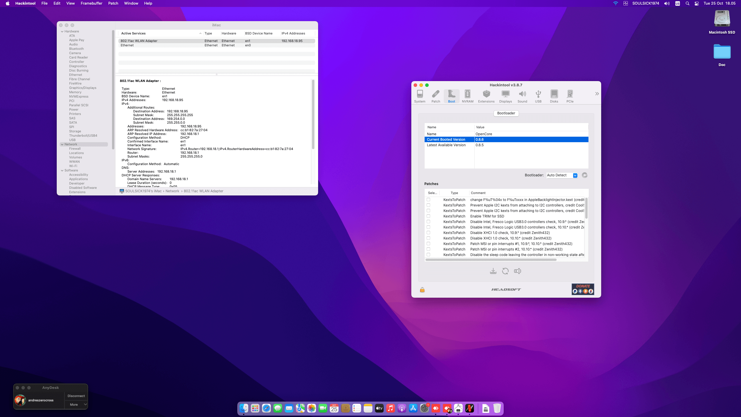Open the Extensions section in Hackintool

[486, 96]
